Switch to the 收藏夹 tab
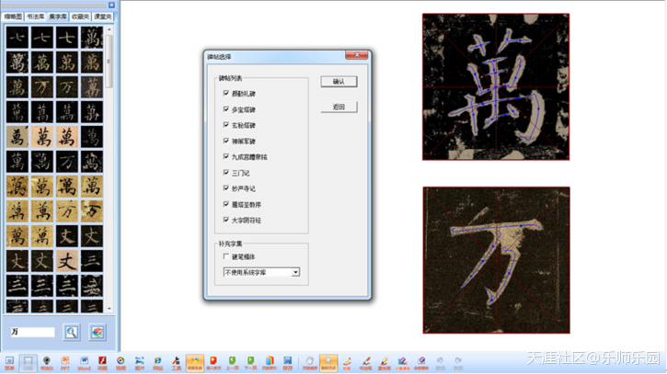Image resolution: width=667 pixels, height=374 pixels. click(81, 17)
